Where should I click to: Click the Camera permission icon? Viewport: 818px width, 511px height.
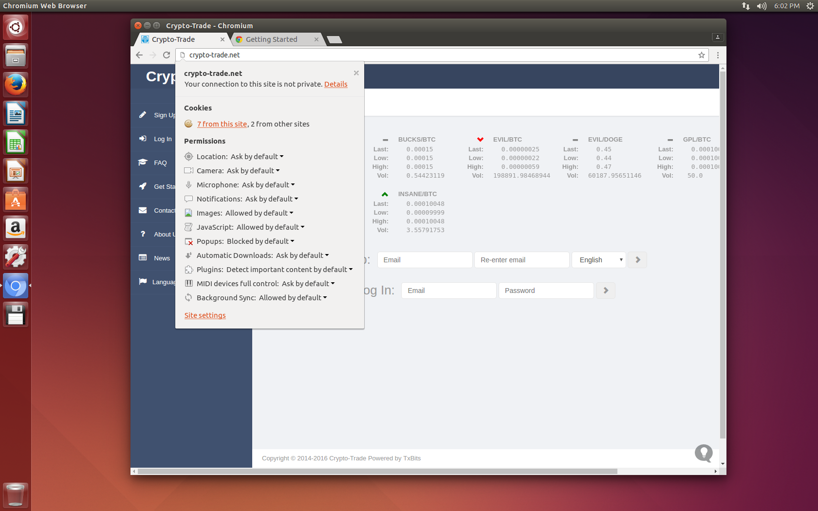(188, 170)
